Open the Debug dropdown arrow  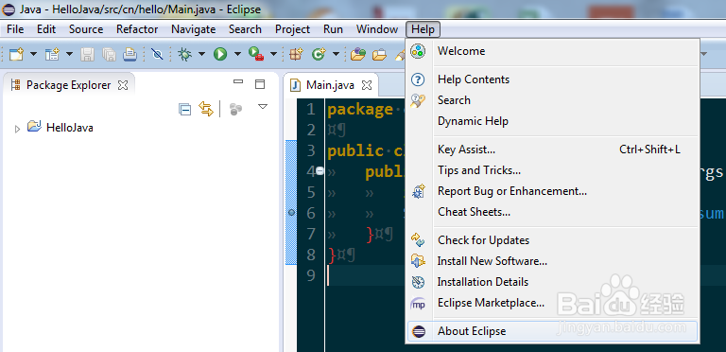coord(202,54)
